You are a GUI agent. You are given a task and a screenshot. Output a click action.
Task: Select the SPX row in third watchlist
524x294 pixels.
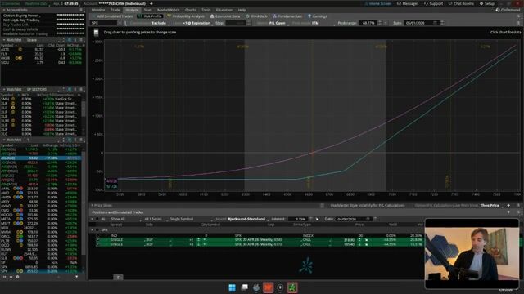point(41,267)
